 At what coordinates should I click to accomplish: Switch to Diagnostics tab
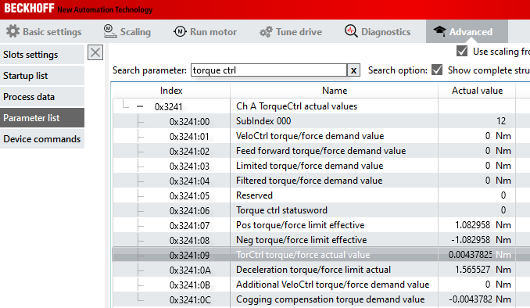[378, 31]
